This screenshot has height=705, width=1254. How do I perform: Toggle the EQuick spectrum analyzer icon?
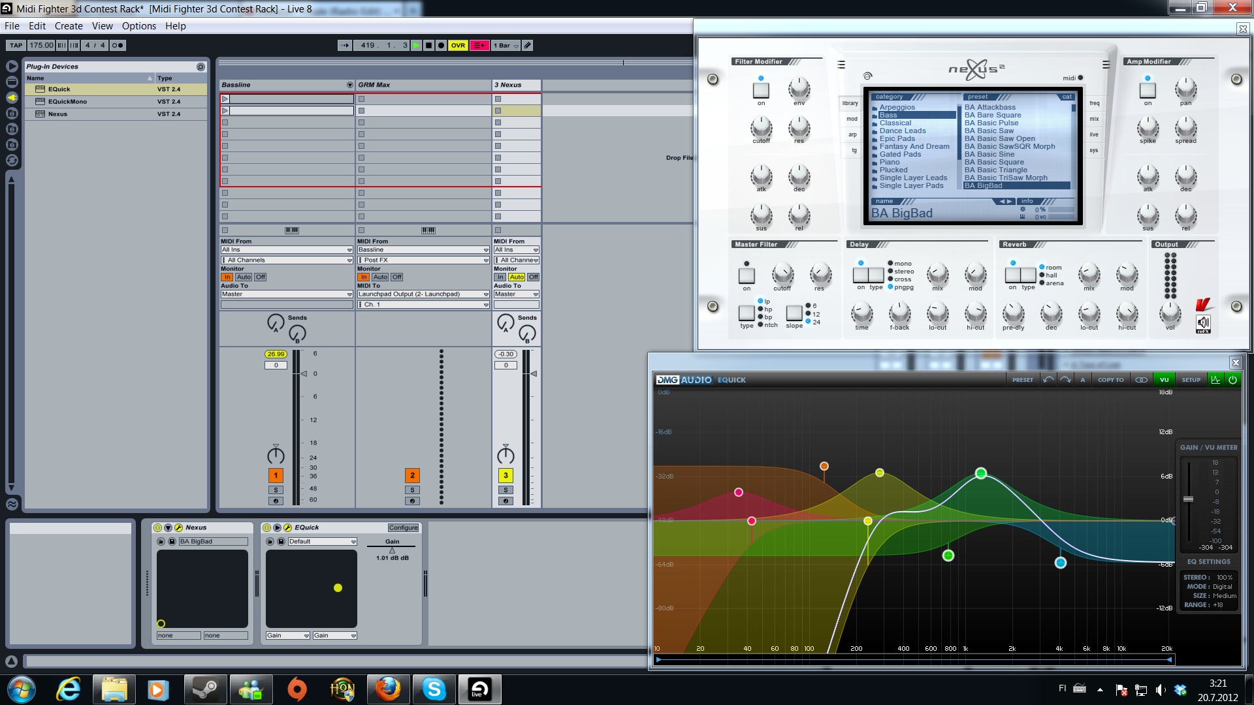(1215, 380)
